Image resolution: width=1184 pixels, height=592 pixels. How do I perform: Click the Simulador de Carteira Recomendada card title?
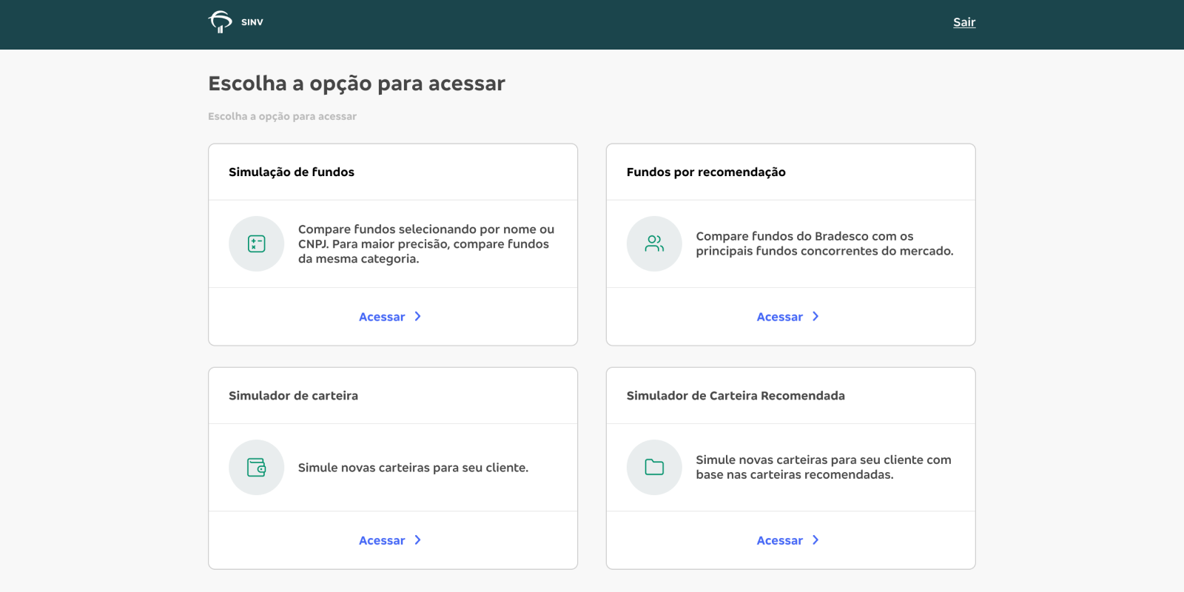click(736, 396)
